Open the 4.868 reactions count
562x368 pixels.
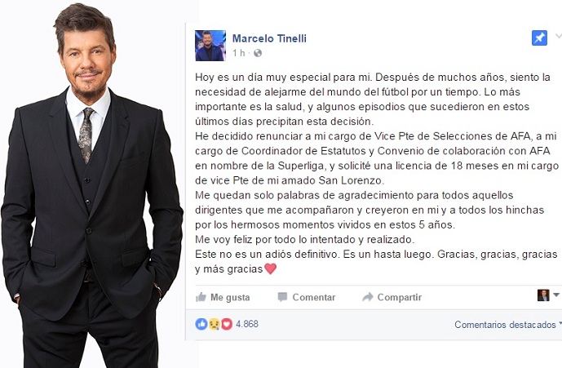tap(247, 324)
